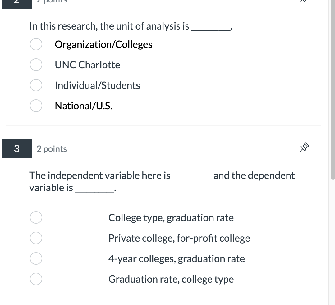Select the National/U.S. answer option
Viewport: 335px width, 305px height.
click(36, 106)
